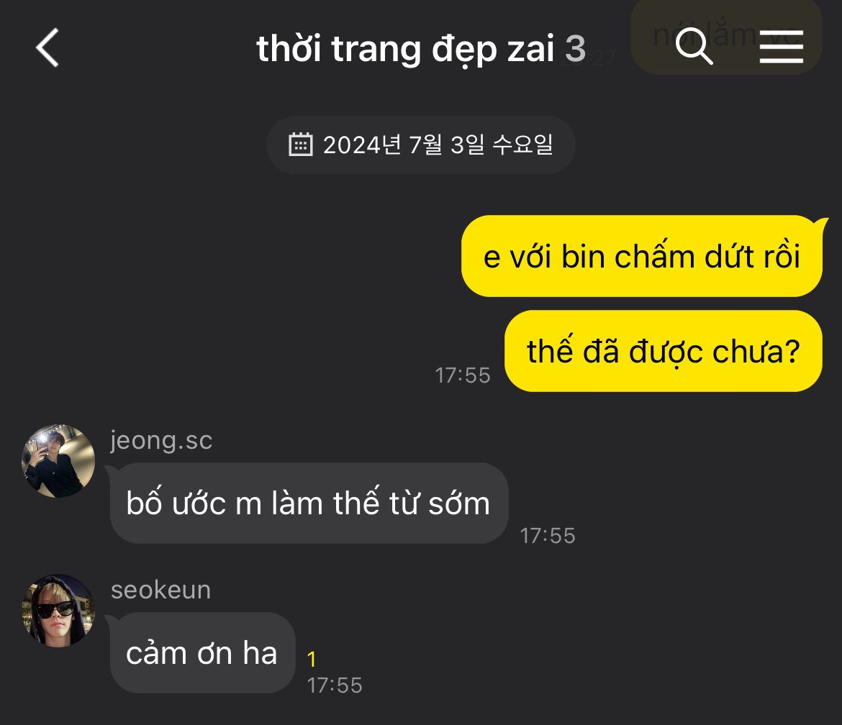Select the "cảm ơn ha" message bubble
This screenshot has height=725, width=842.
(202, 652)
